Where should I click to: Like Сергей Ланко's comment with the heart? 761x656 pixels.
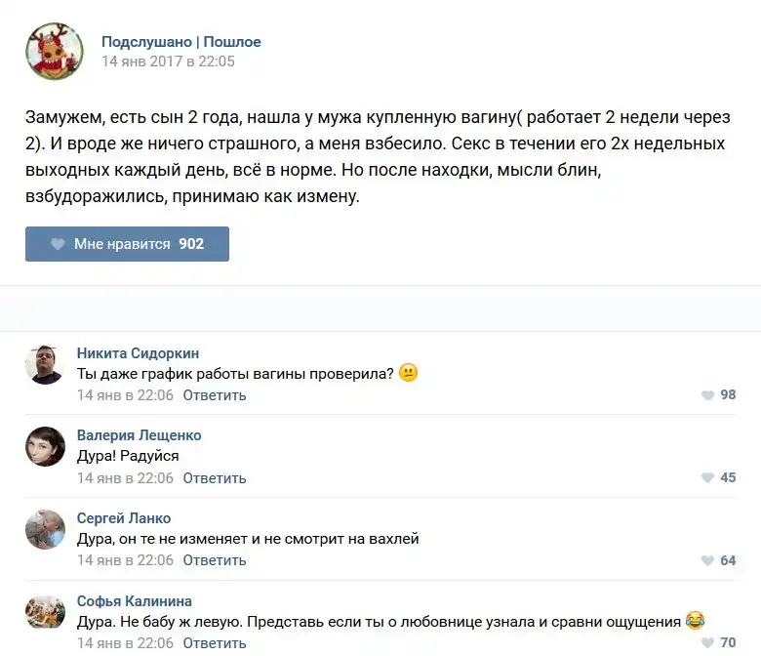708,560
